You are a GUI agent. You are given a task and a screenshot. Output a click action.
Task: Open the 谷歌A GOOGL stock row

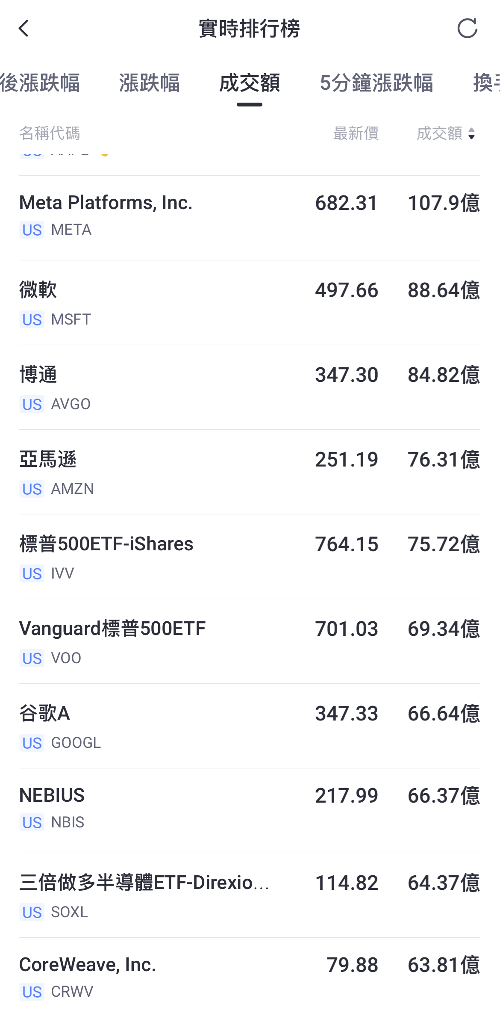pyautogui.click(x=250, y=726)
